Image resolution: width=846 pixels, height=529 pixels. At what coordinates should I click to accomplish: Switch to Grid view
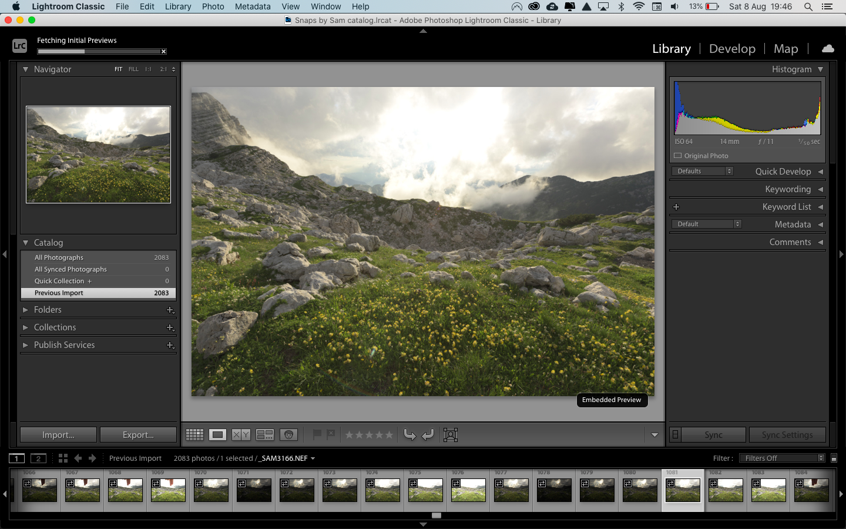point(194,435)
